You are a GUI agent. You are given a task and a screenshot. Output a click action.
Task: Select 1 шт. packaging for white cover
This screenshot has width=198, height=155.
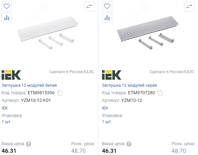[x=6, y=121]
